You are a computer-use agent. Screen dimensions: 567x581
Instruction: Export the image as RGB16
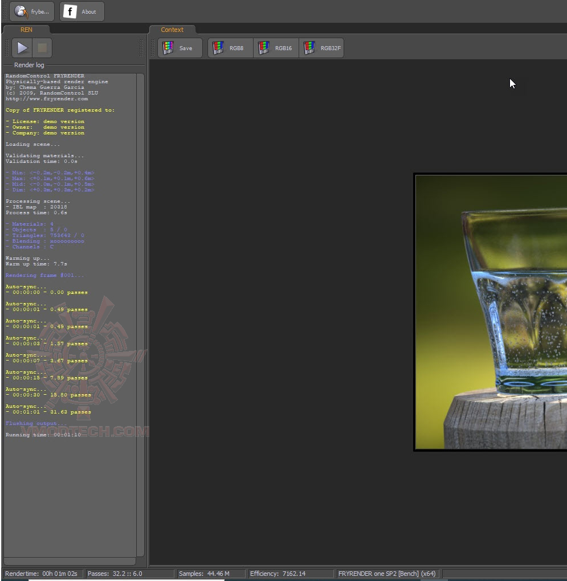[276, 48]
